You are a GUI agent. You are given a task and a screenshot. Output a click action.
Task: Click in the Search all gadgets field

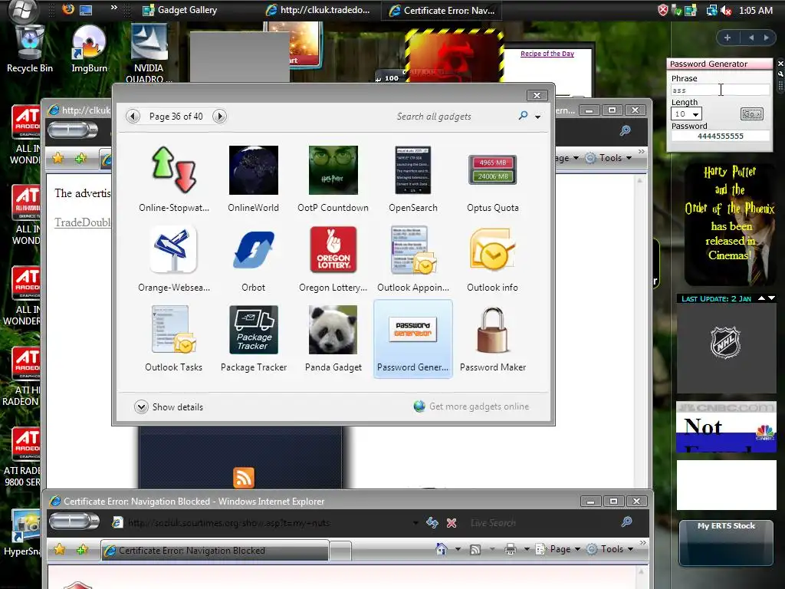pos(453,117)
